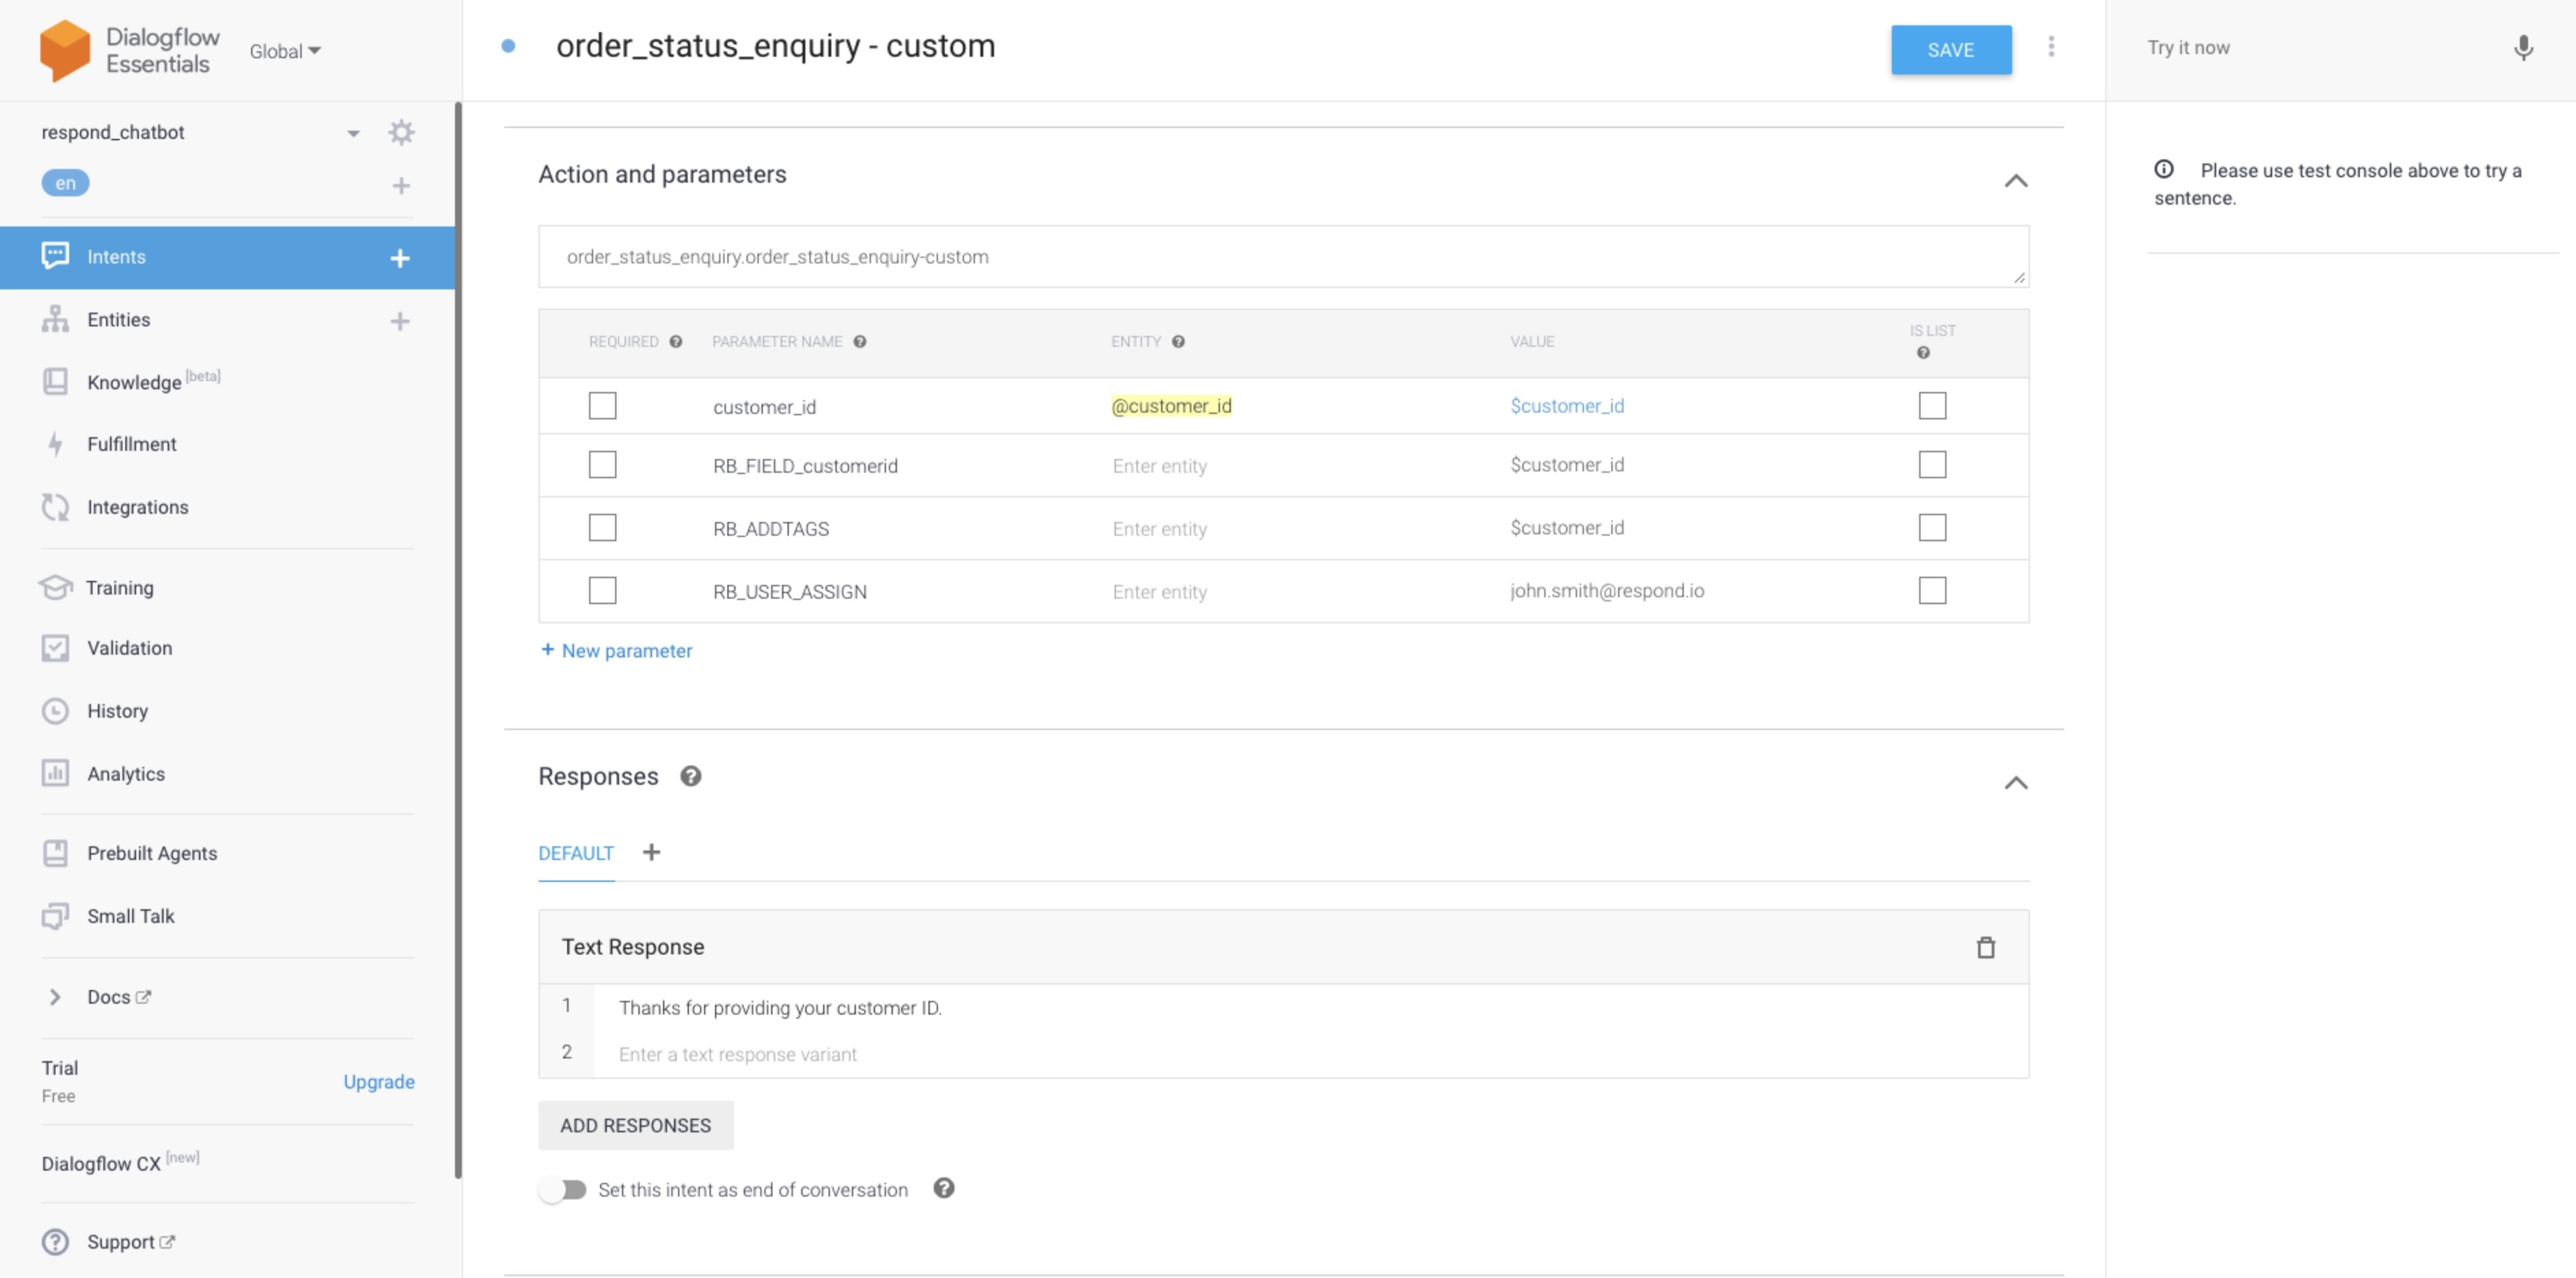Click the New parameter link

(616, 651)
